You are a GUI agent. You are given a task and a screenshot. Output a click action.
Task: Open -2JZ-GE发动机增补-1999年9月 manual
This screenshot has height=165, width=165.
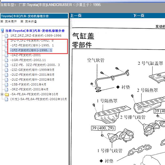point(32,70)
